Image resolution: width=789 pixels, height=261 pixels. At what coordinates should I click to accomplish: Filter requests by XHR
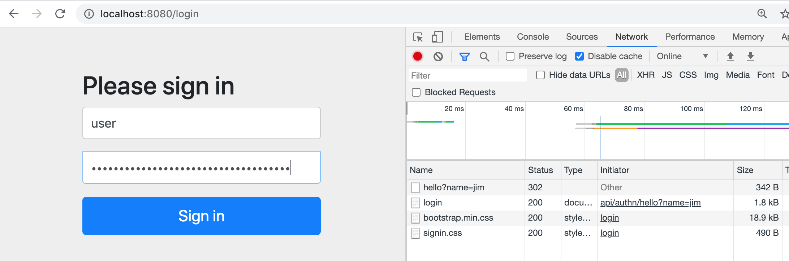646,75
